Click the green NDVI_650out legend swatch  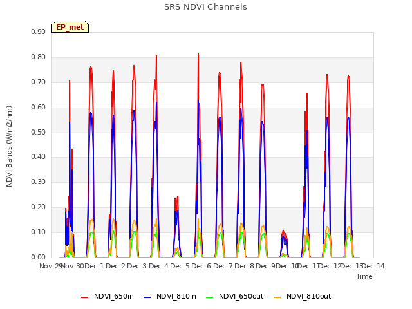[x=210, y=297]
